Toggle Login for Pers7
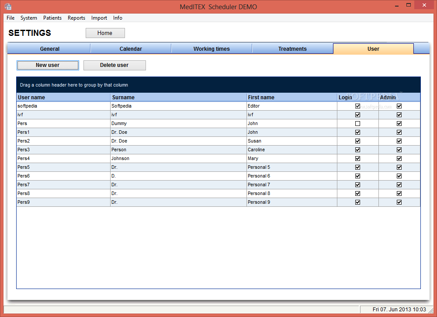Viewport: 437px width, 317px height. pyautogui.click(x=357, y=185)
